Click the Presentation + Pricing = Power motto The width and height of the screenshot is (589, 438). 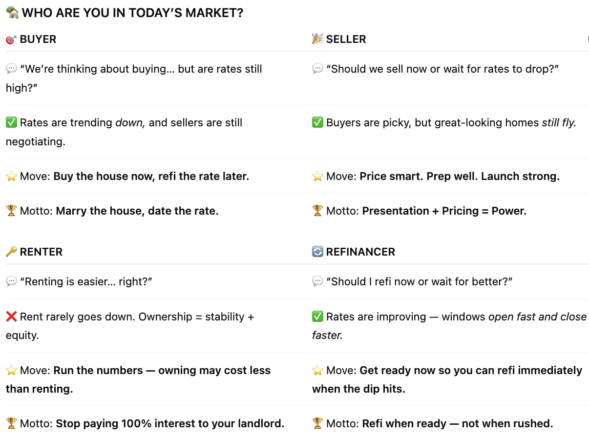point(444,211)
